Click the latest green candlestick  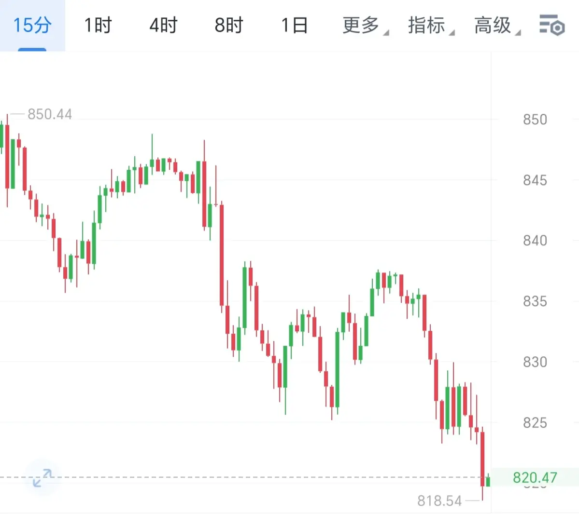pyautogui.click(x=488, y=480)
